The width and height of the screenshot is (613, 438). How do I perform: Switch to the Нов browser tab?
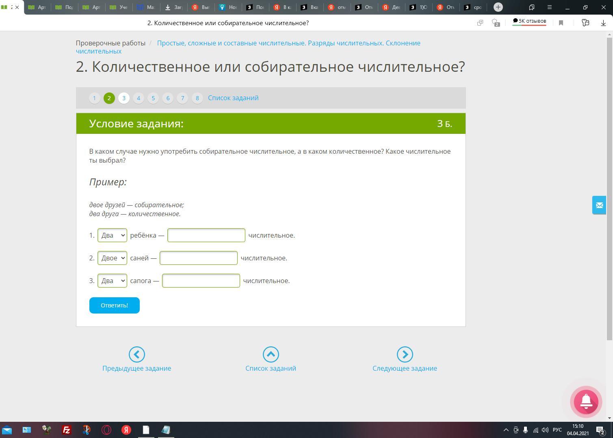point(228,7)
